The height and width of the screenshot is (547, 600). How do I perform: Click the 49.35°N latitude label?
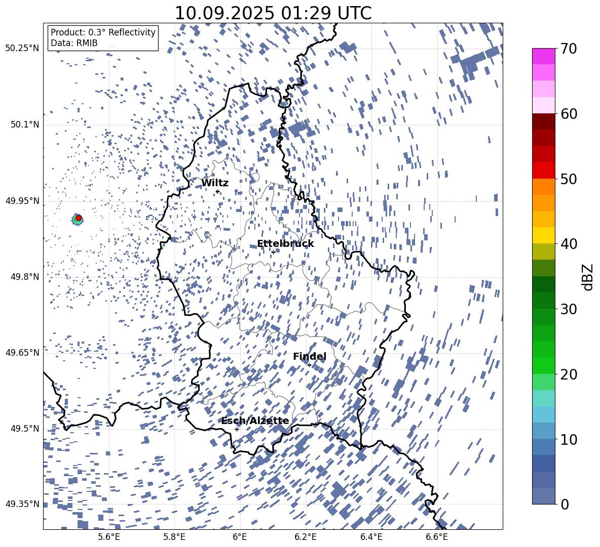pos(22,504)
